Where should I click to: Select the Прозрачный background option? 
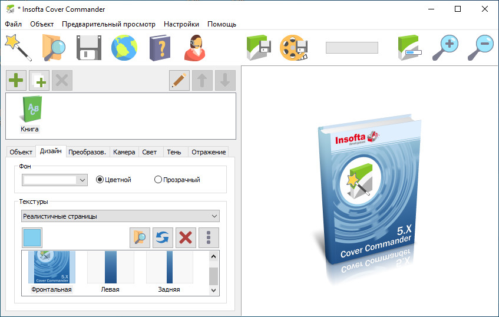158,180
